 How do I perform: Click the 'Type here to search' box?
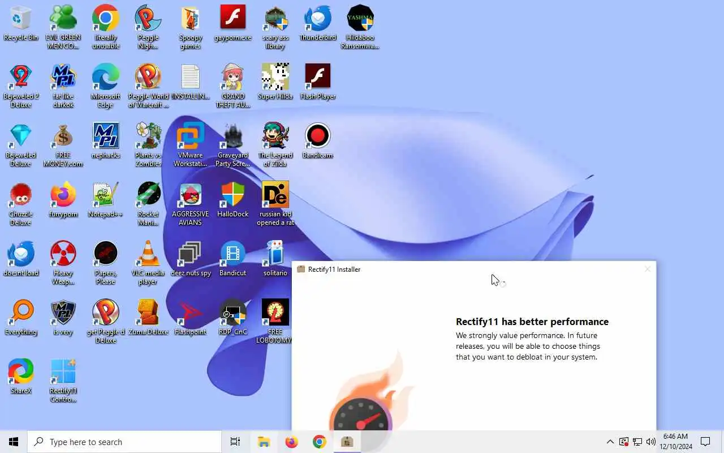[124, 442]
